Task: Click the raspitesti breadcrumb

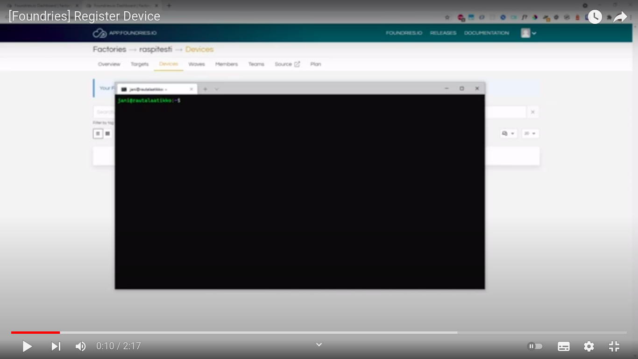Action: coord(156,50)
